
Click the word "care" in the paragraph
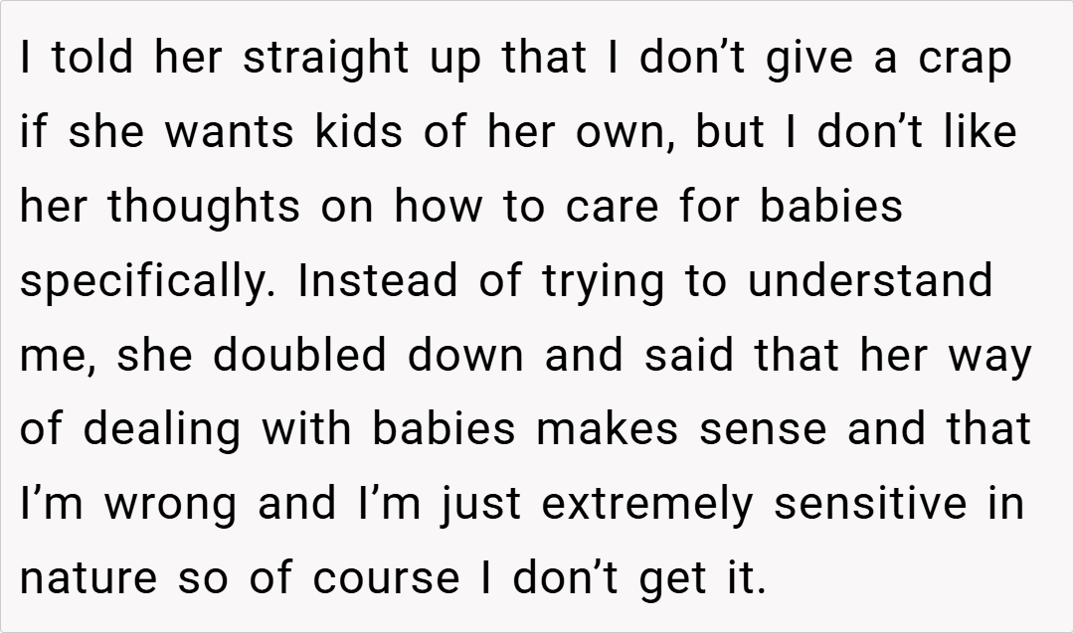click(x=608, y=207)
